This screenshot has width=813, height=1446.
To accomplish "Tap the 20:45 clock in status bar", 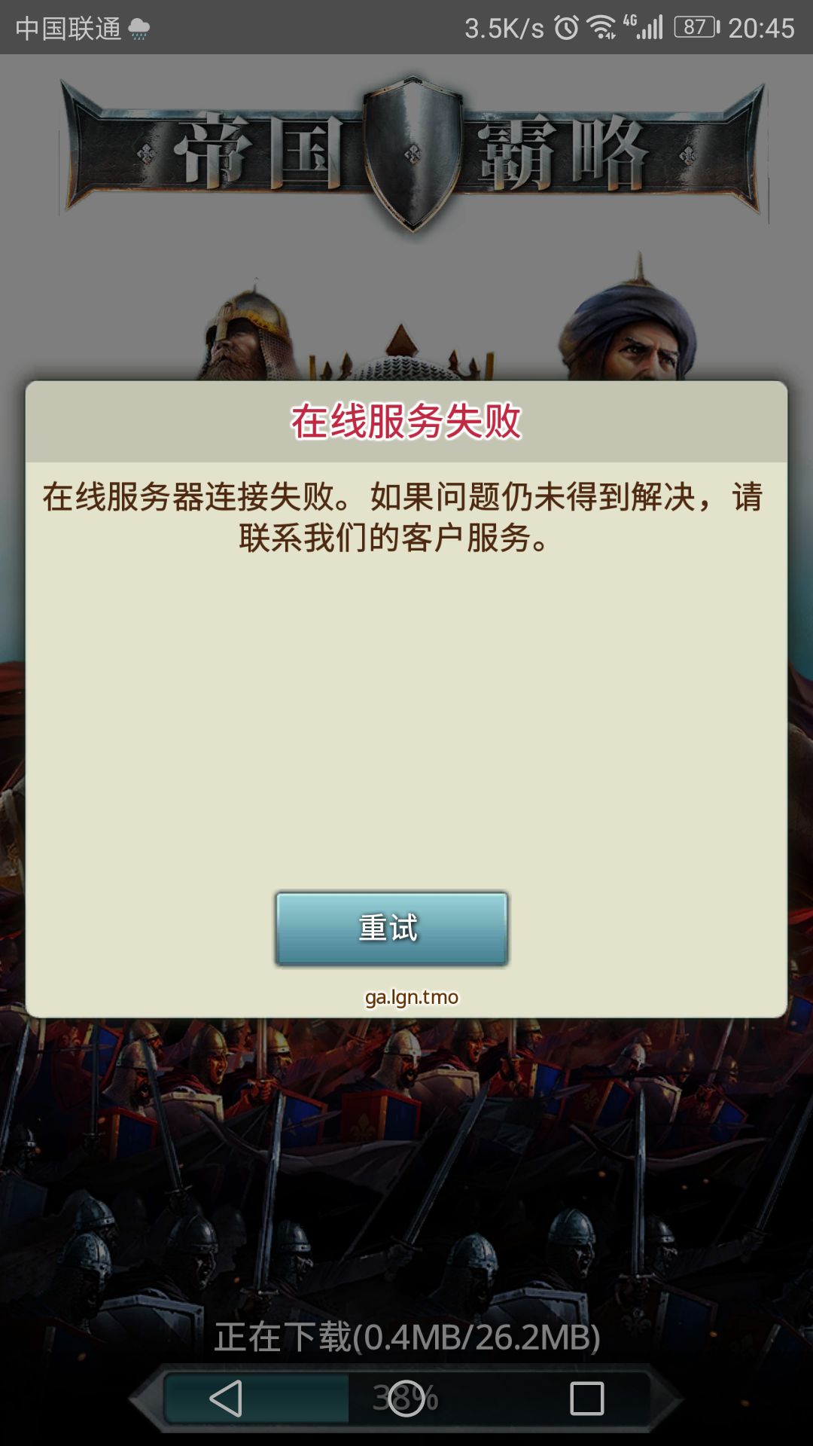I will 761,29.
